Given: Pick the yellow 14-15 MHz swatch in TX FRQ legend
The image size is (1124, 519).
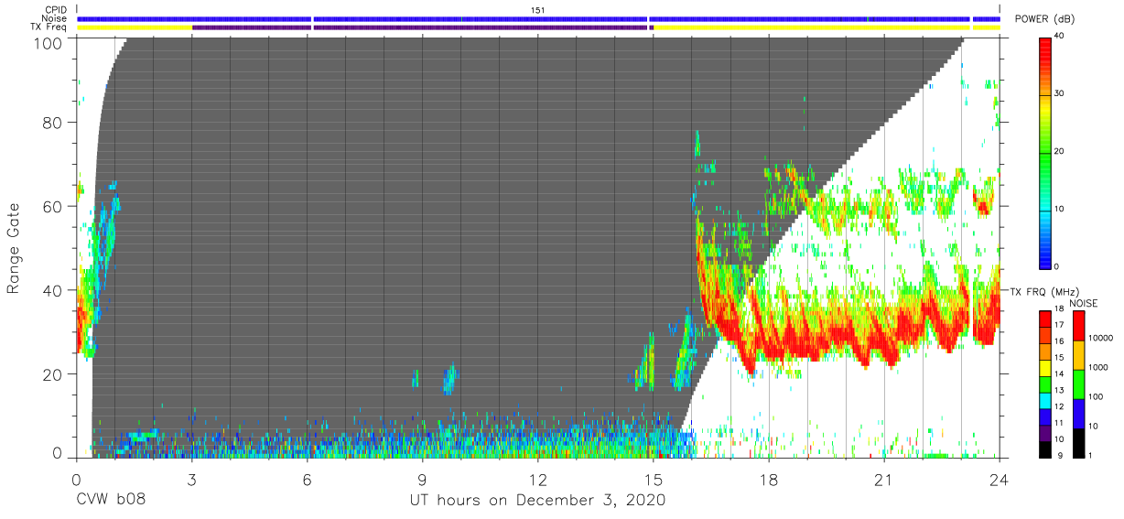Looking at the screenshot, I should (x=1045, y=369).
